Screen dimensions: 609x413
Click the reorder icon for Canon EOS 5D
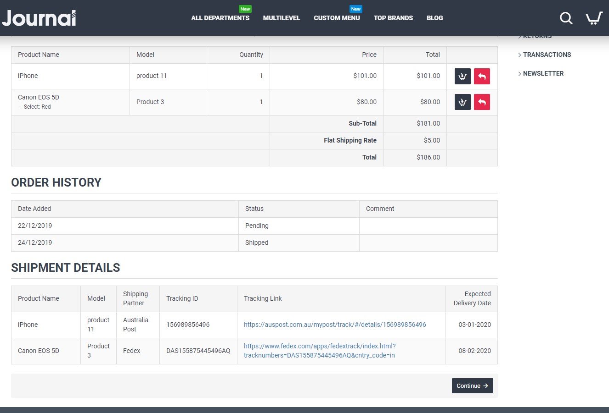pyautogui.click(x=462, y=102)
